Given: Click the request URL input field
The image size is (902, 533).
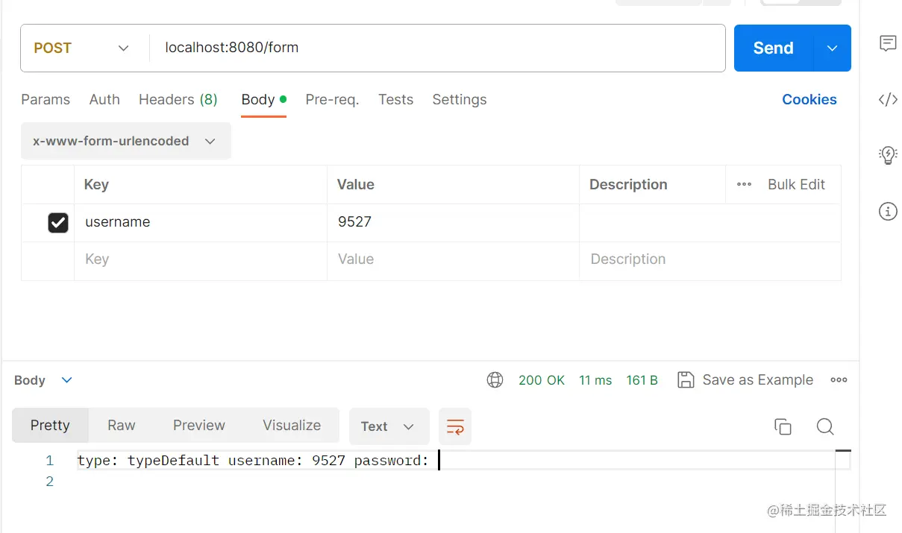Looking at the screenshot, I should pos(436,48).
